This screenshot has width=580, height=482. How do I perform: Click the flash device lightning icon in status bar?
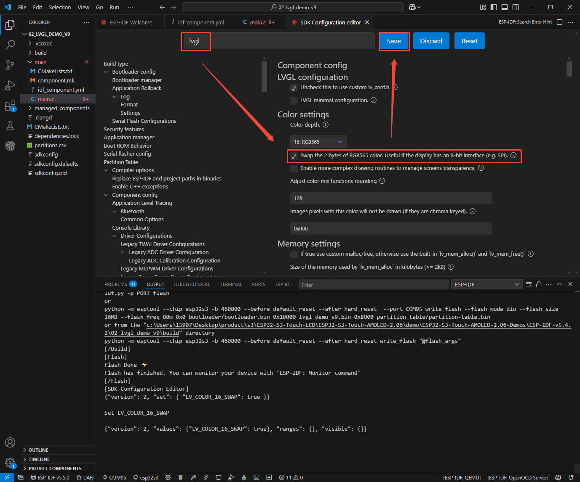206,477
